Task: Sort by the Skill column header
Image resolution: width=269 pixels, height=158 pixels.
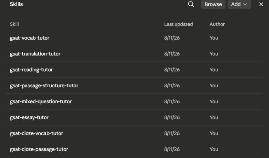Action: coord(14,24)
